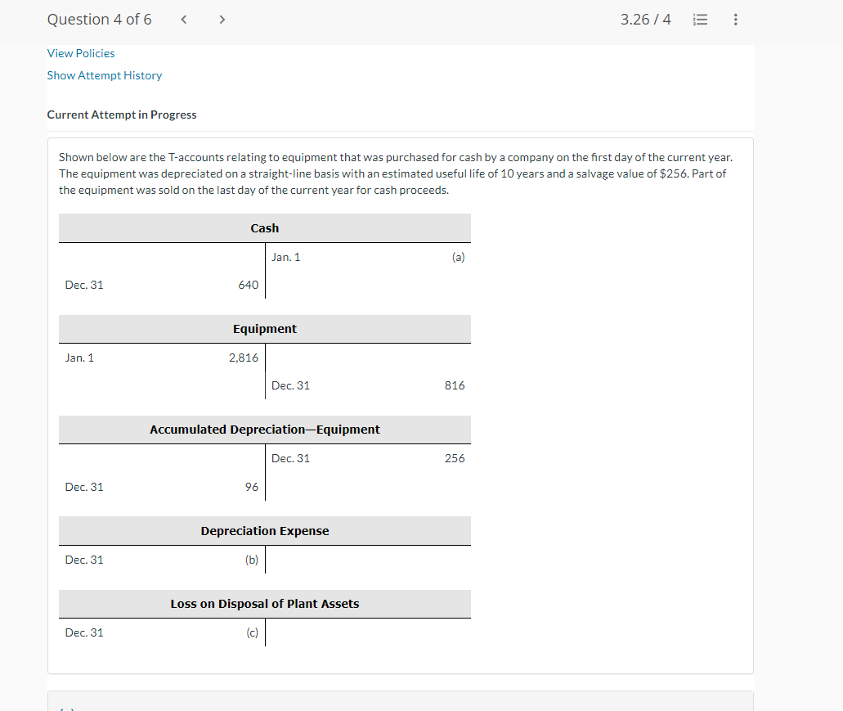Go to previous question with left chevron

183,19
